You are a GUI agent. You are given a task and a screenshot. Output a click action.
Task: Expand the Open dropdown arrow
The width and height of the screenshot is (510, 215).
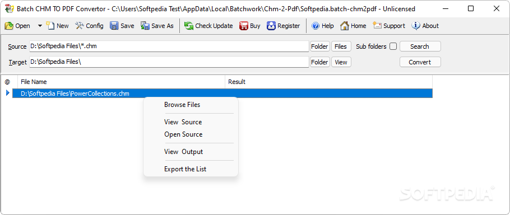(40, 26)
